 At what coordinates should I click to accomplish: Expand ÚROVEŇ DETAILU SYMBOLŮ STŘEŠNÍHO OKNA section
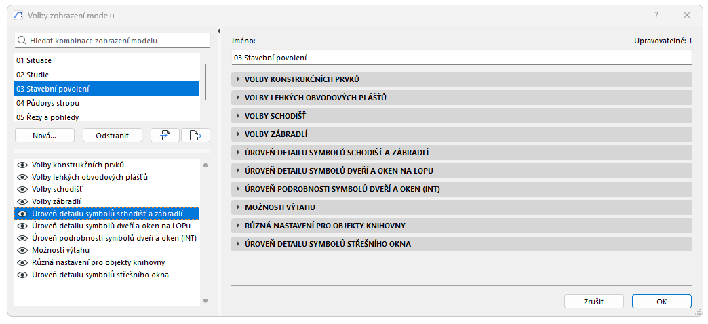[x=461, y=244]
